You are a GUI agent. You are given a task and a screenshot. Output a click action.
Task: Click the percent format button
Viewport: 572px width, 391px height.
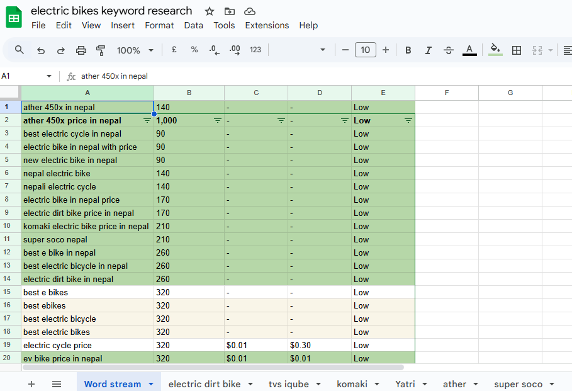click(x=194, y=50)
